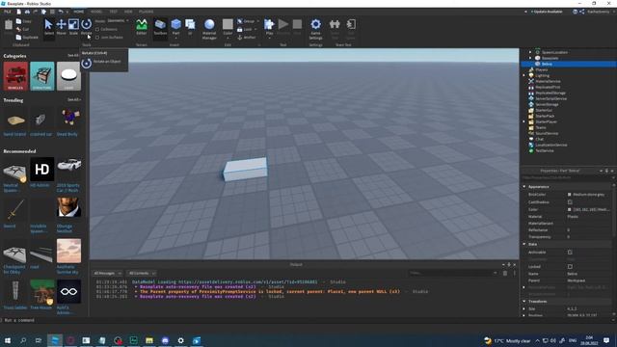
Task: Switch to the MODEL tab
Action: 96,12
